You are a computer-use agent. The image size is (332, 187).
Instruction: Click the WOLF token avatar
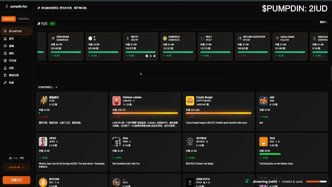click(202, 38)
